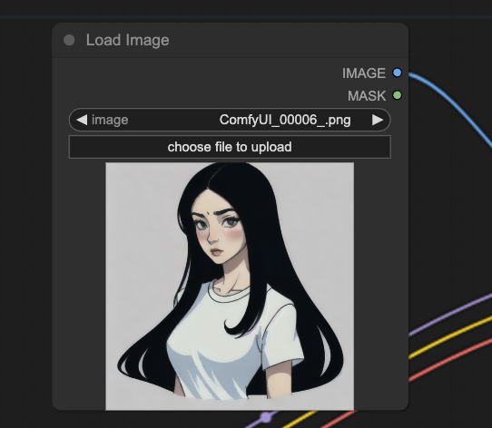
Task: Click empty canvas area left of node
Action: click(x=25, y=219)
